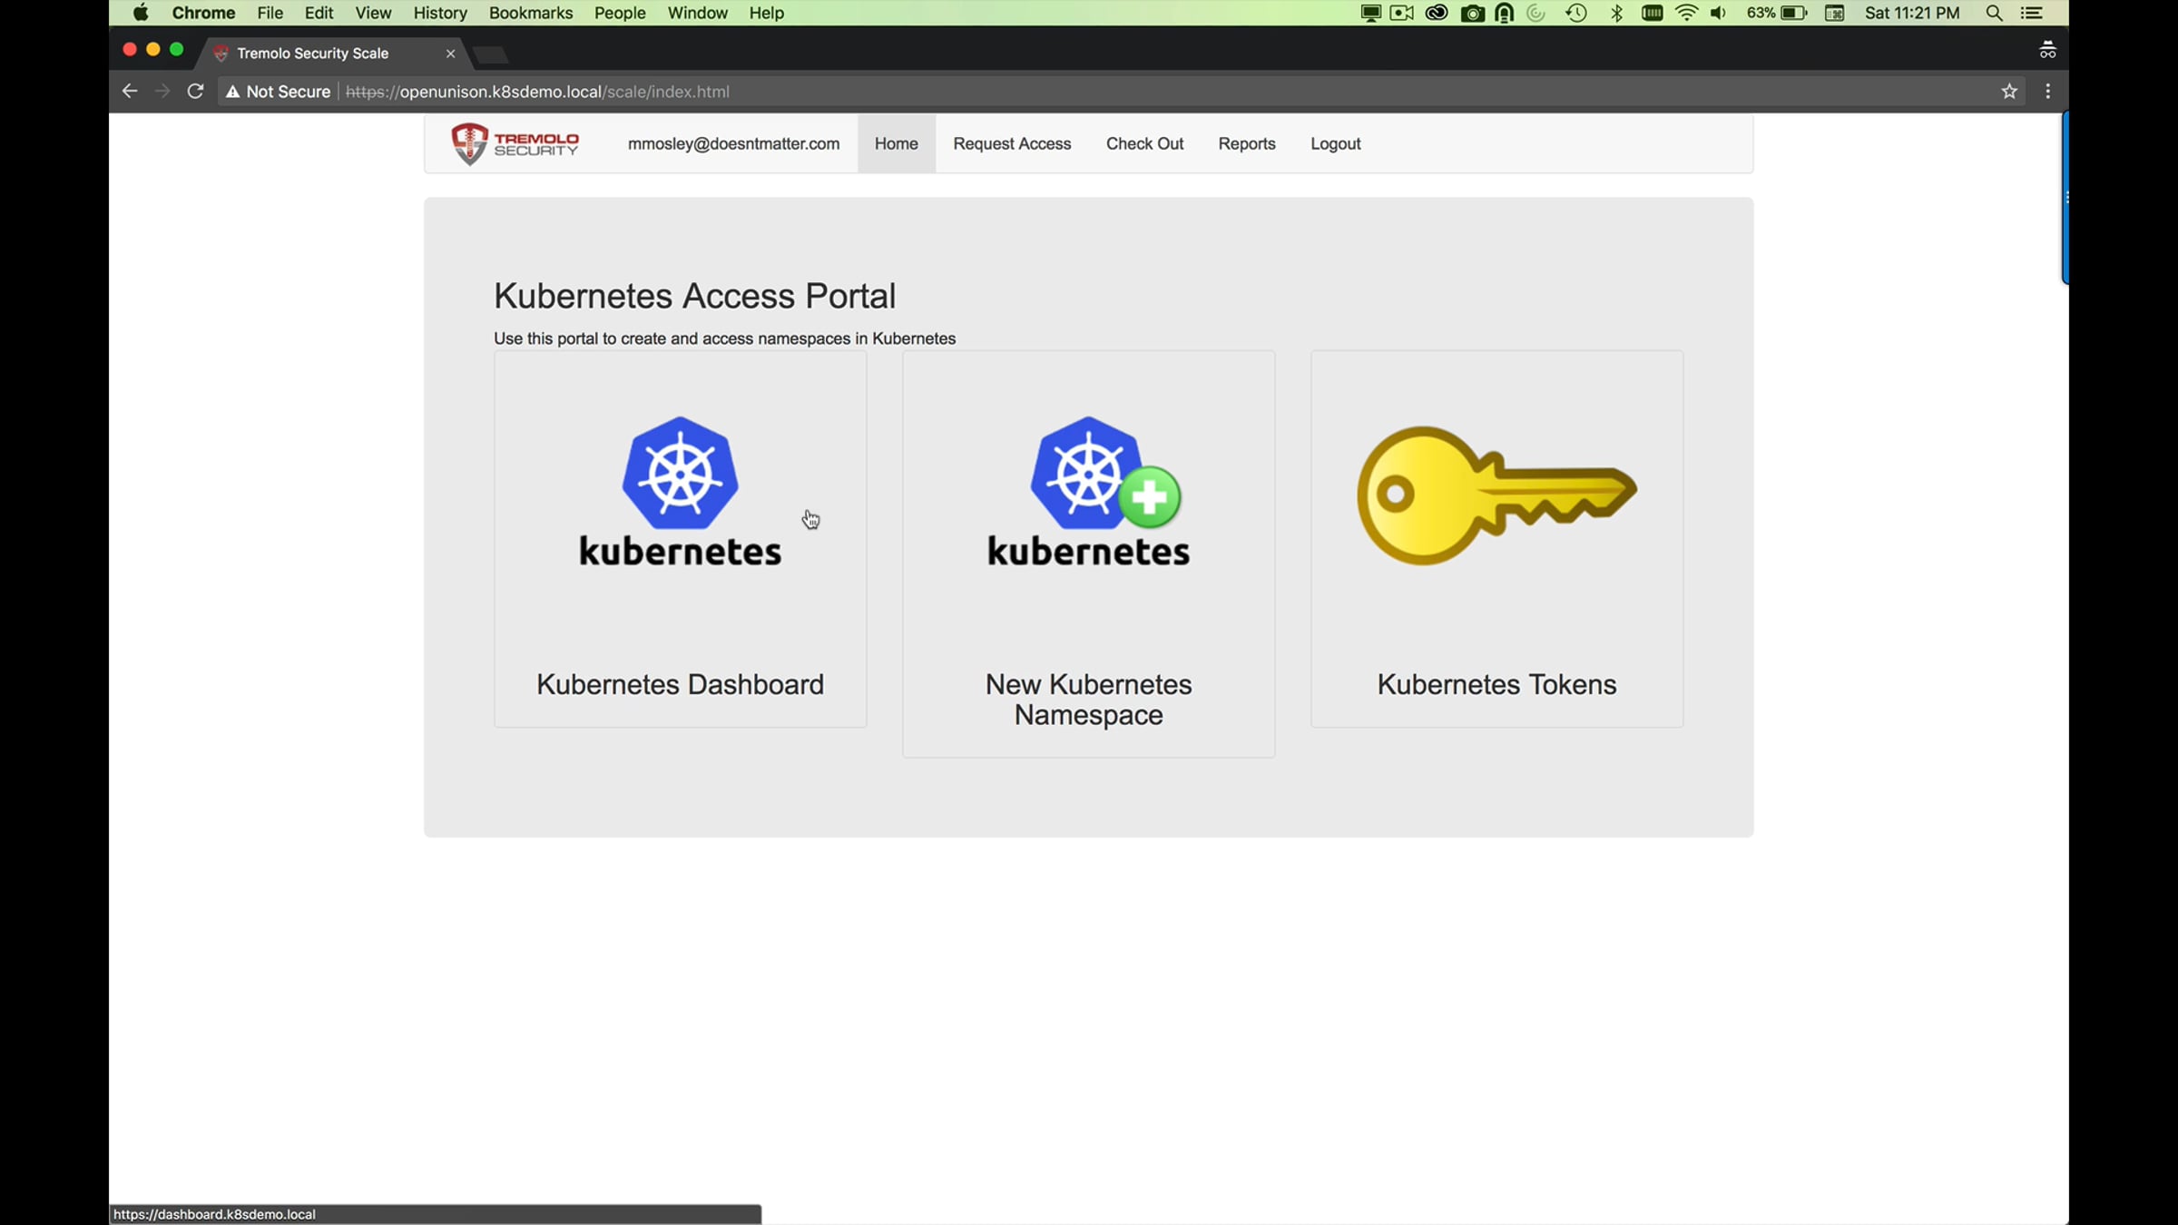Click the Creative Cloud menu bar icon
Screen dimensions: 2178x1225
point(1437,13)
